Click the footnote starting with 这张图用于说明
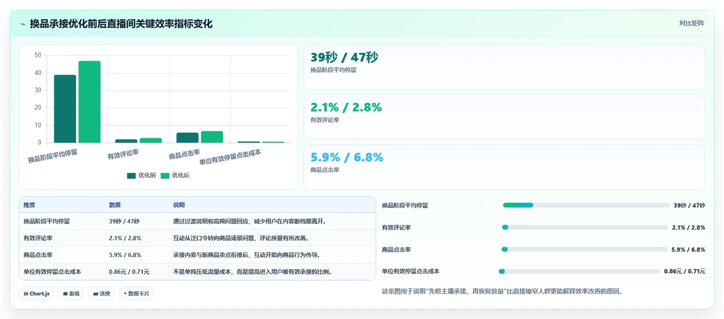 click(502, 291)
